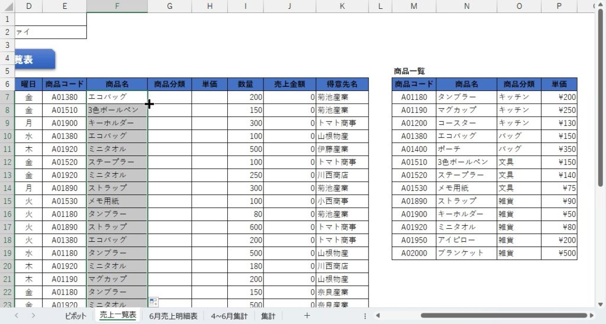The width and height of the screenshot is (606, 324).
Task: Select row 10 header
Action: pyautogui.click(x=7, y=136)
